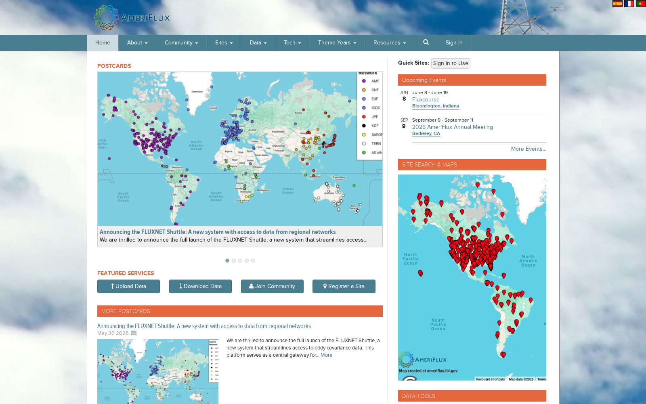Open the Join Community service

[x=272, y=286]
